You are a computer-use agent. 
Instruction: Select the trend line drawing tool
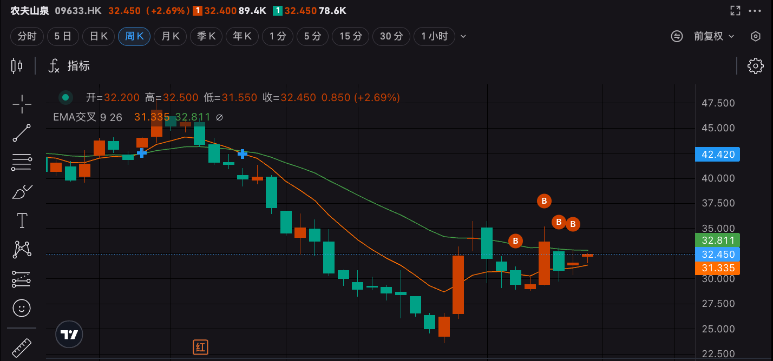[22, 133]
